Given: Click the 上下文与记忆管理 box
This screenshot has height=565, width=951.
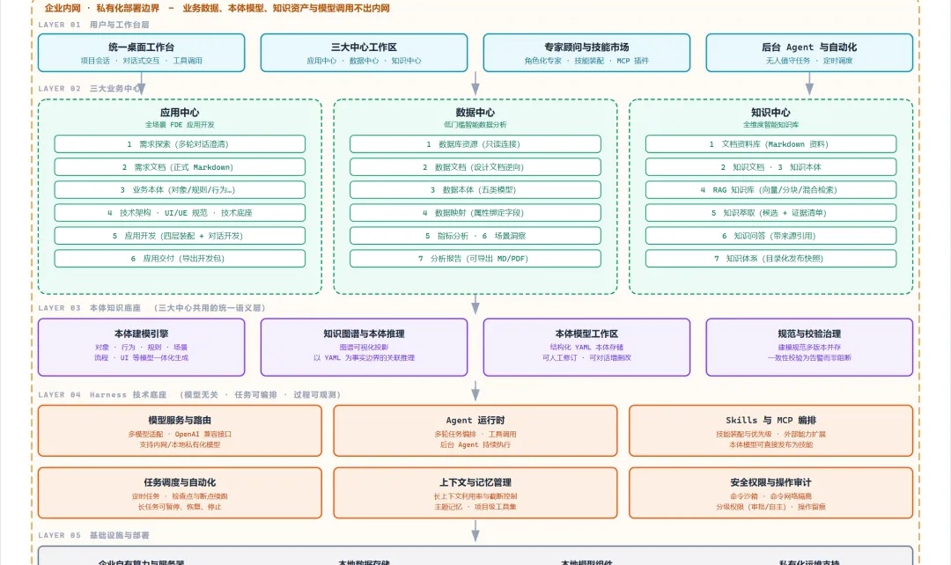Looking at the screenshot, I should coord(475,493).
